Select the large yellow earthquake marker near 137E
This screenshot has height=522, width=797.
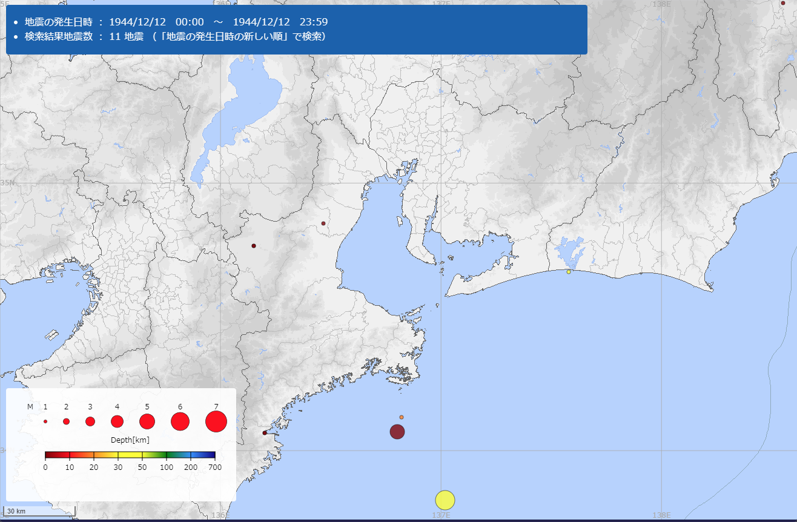click(x=445, y=500)
